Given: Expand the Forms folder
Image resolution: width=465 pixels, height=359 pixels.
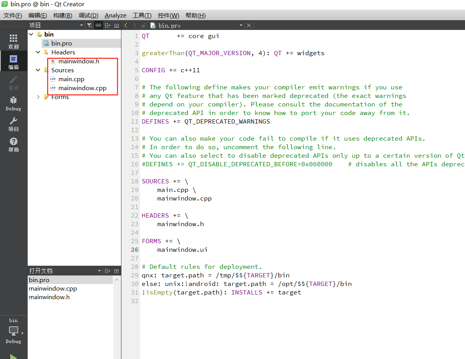Looking at the screenshot, I should coord(38,97).
